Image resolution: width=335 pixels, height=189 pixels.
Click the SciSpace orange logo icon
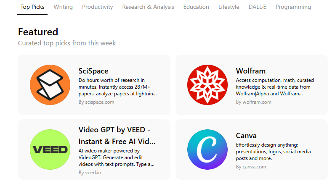point(50,85)
